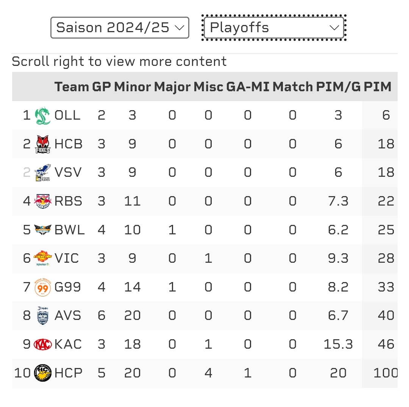Click the BWL Black Wings team logo
Image resolution: width=409 pixels, height=407 pixels.
click(42, 230)
